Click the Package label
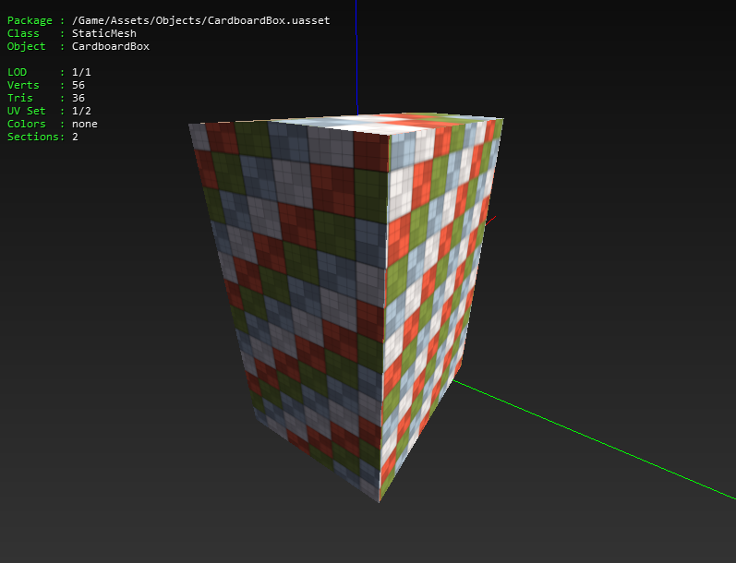The image size is (736, 563). click(x=30, y=20)
